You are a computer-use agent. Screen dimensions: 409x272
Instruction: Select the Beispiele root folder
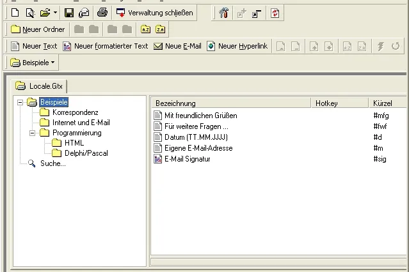click(x=54, y=102)
